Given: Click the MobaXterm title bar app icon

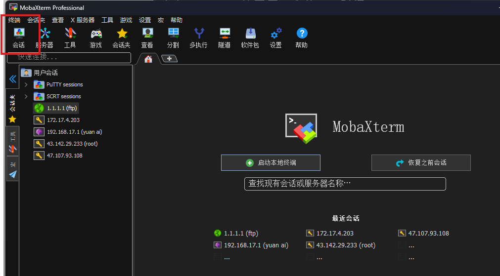Looking at the screenshot, I should pos(13,7).
